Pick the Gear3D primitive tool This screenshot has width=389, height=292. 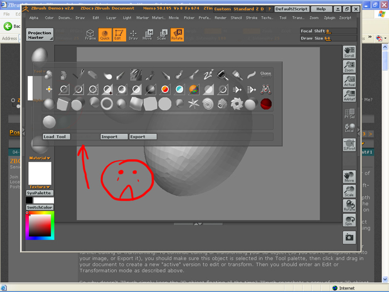click(x=237, y=104)
